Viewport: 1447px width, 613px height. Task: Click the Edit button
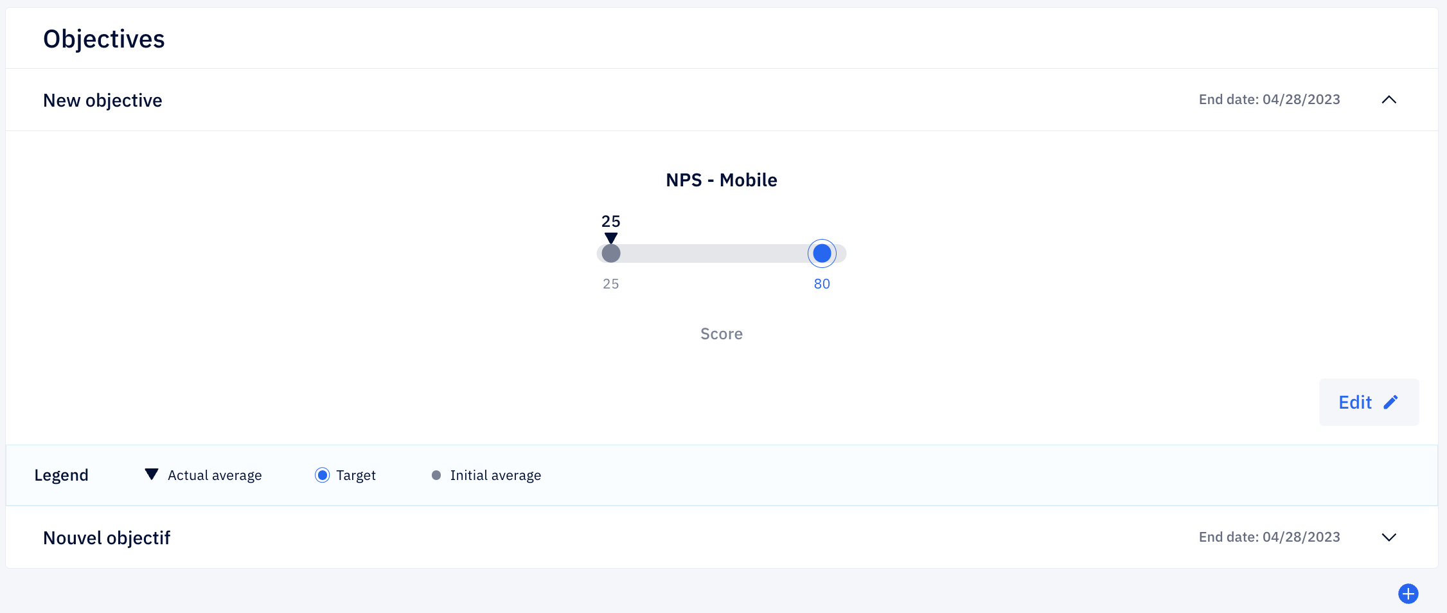1369,402
